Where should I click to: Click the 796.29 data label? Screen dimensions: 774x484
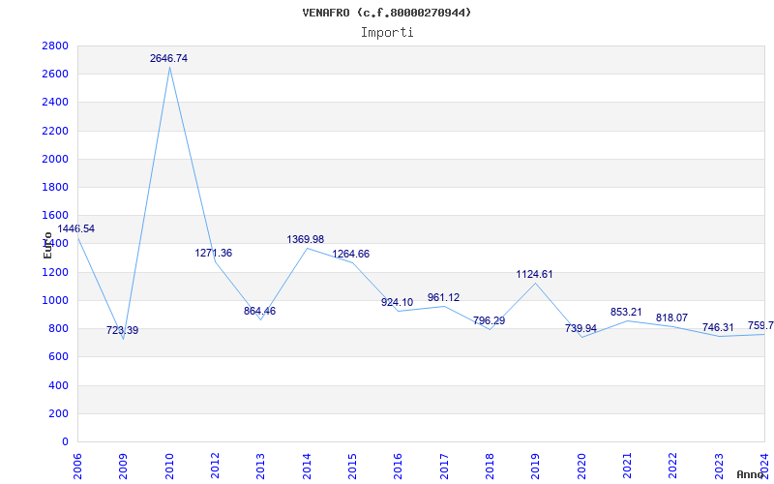coord(490,320)
